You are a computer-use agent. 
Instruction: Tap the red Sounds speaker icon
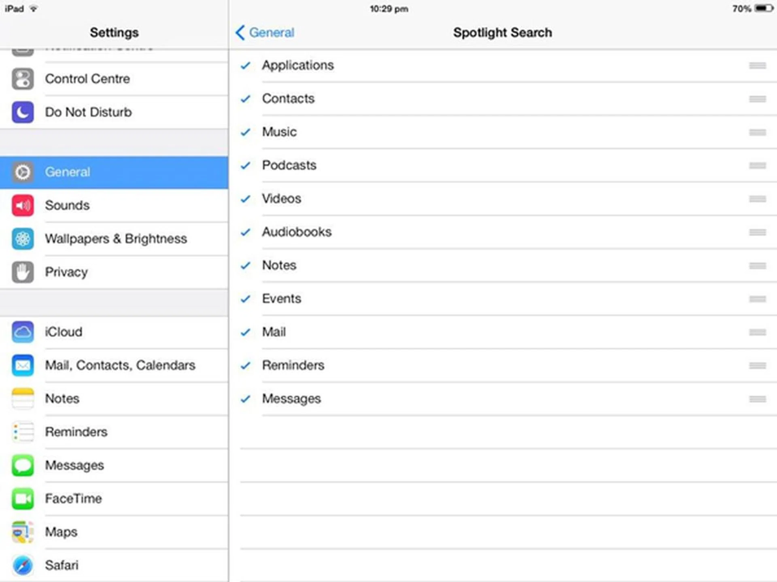click(23, 205)
